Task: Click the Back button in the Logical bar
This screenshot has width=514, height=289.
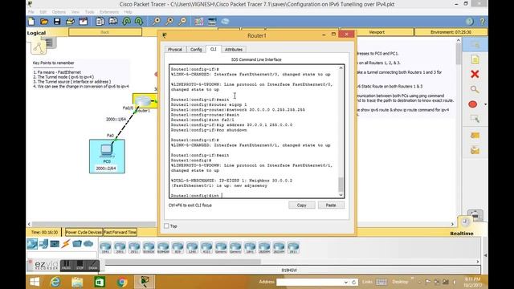Action: pos(105,32)
